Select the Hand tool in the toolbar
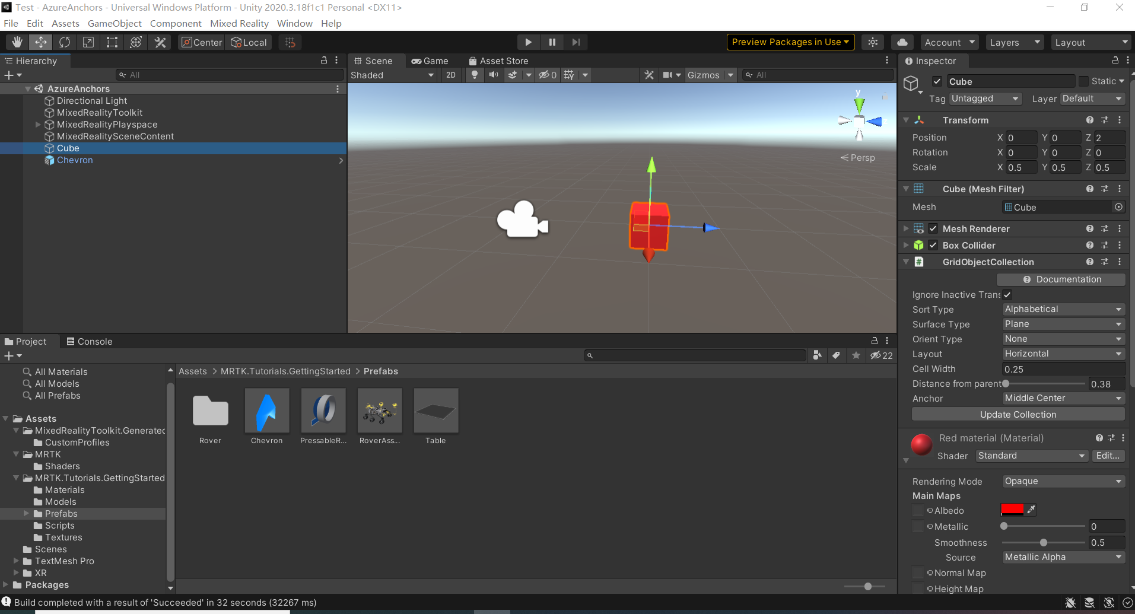 pos(17,42)
